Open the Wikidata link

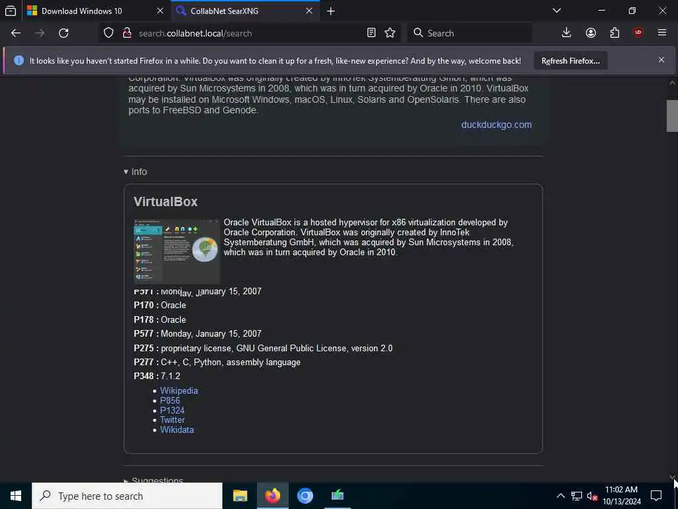point(177,429)
